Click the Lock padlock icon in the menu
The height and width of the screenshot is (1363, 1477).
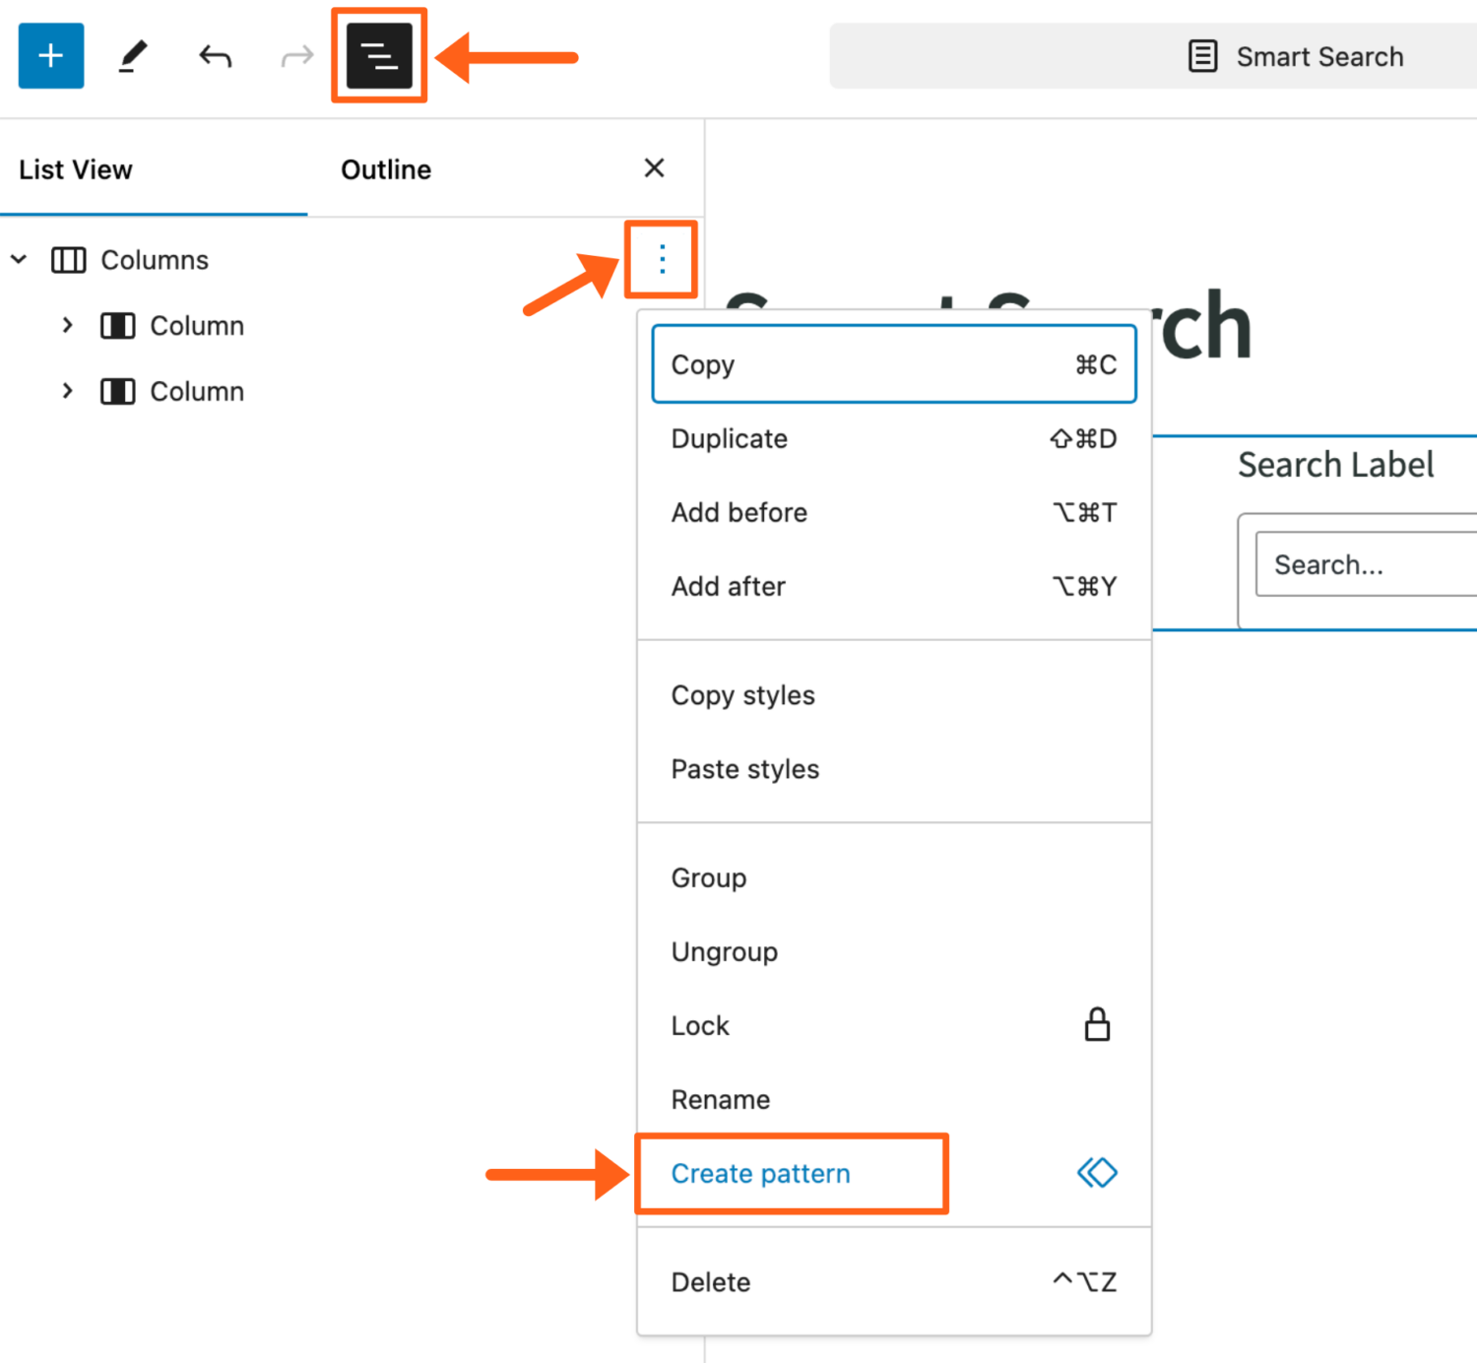(x=1097, y=1025)
